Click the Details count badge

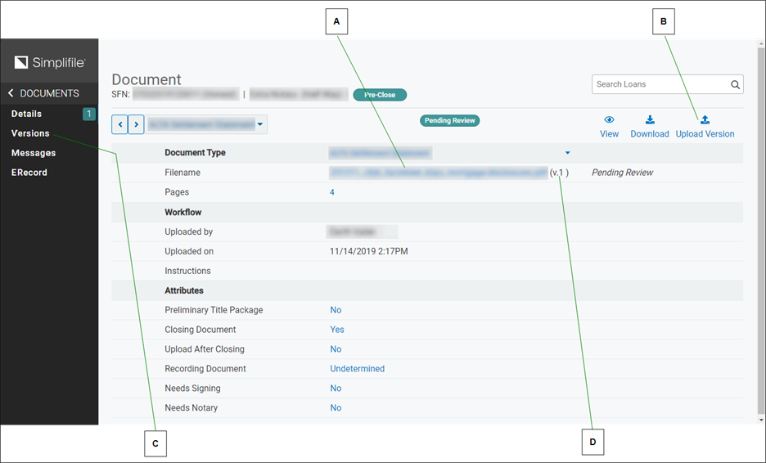point(89,114)
